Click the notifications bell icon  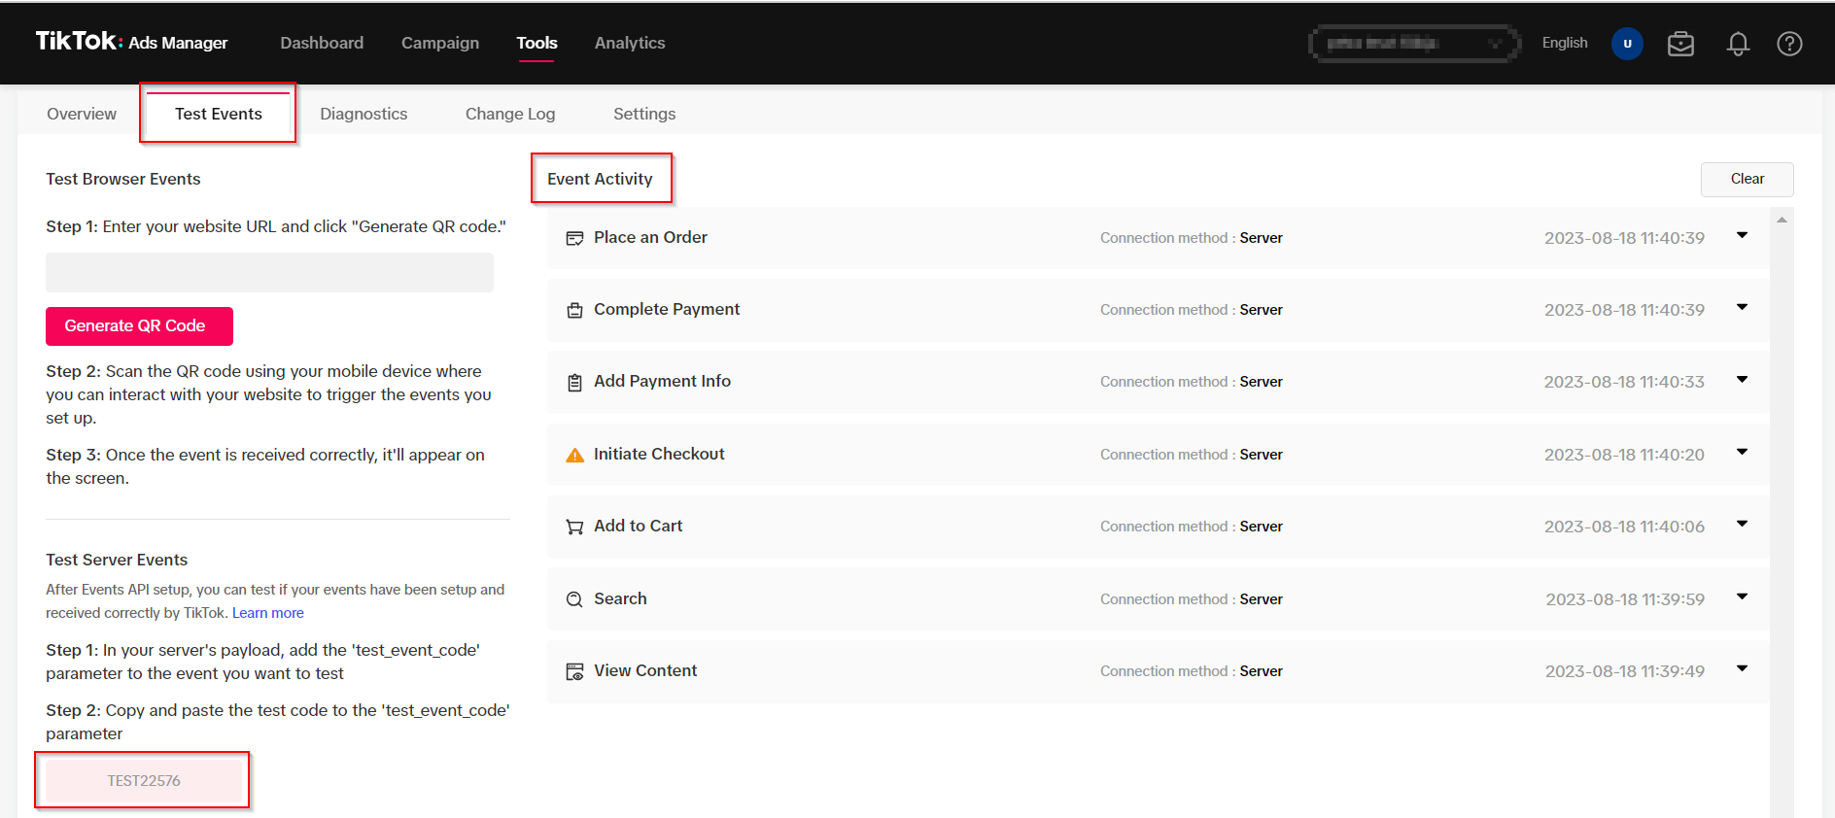point(1738,44)
